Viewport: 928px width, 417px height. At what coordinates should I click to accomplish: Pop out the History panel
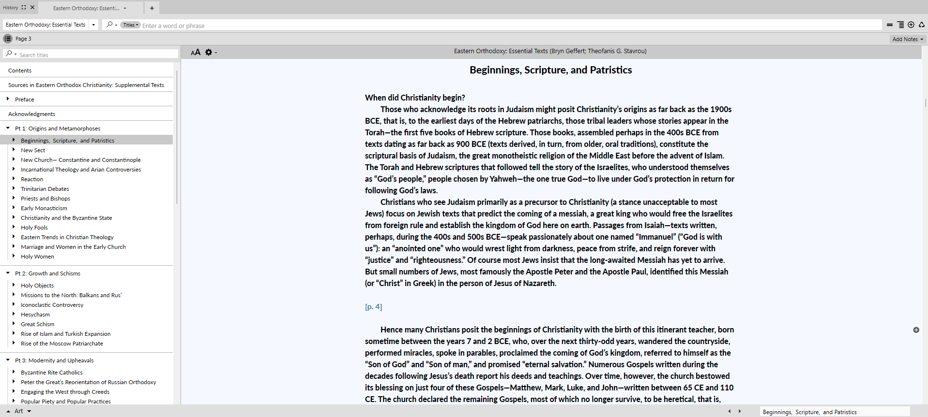(x=24, y=7)
